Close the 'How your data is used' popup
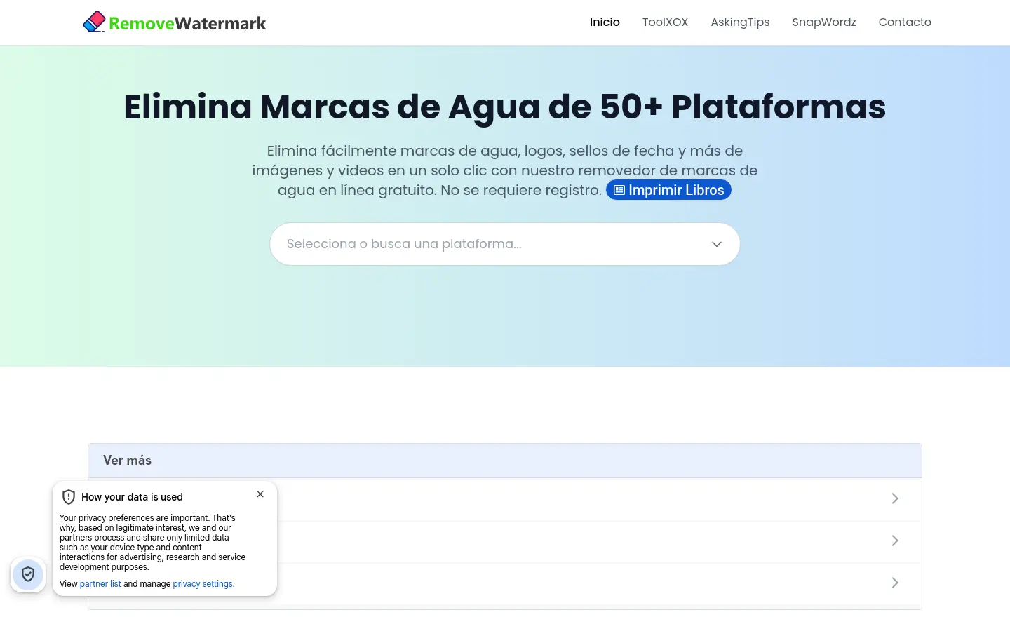The width and height of the screenshot is (1010, 631). pos(260,494)
